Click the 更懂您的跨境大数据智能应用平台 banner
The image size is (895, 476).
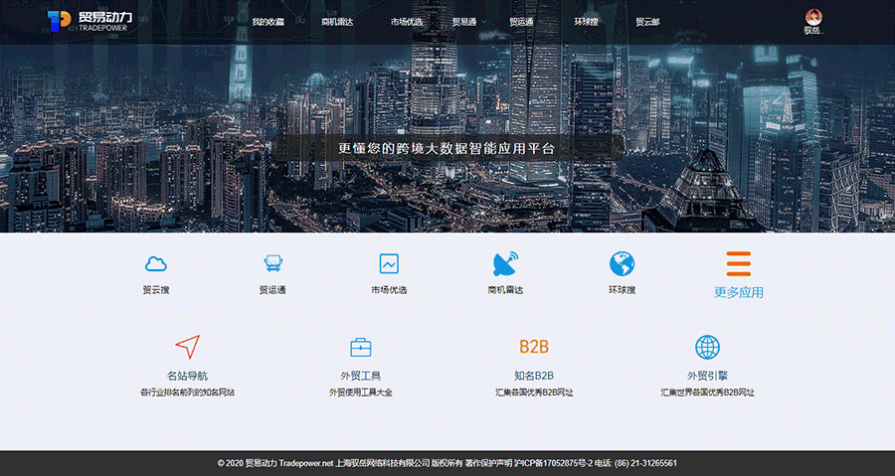tap(447, 149)
